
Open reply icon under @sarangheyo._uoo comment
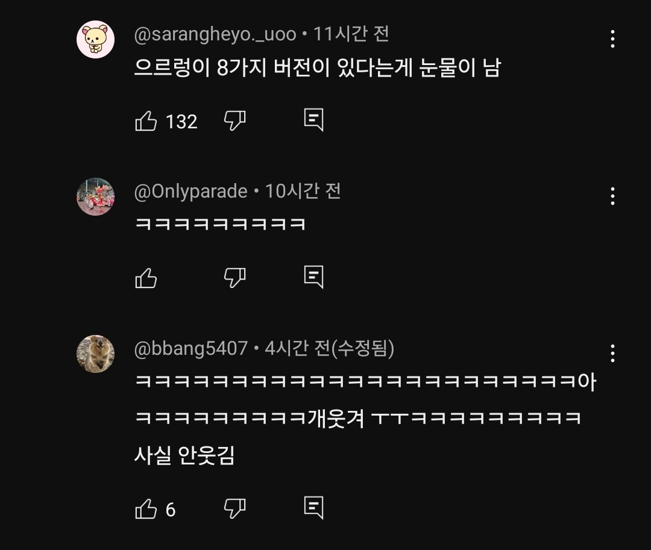313,120
